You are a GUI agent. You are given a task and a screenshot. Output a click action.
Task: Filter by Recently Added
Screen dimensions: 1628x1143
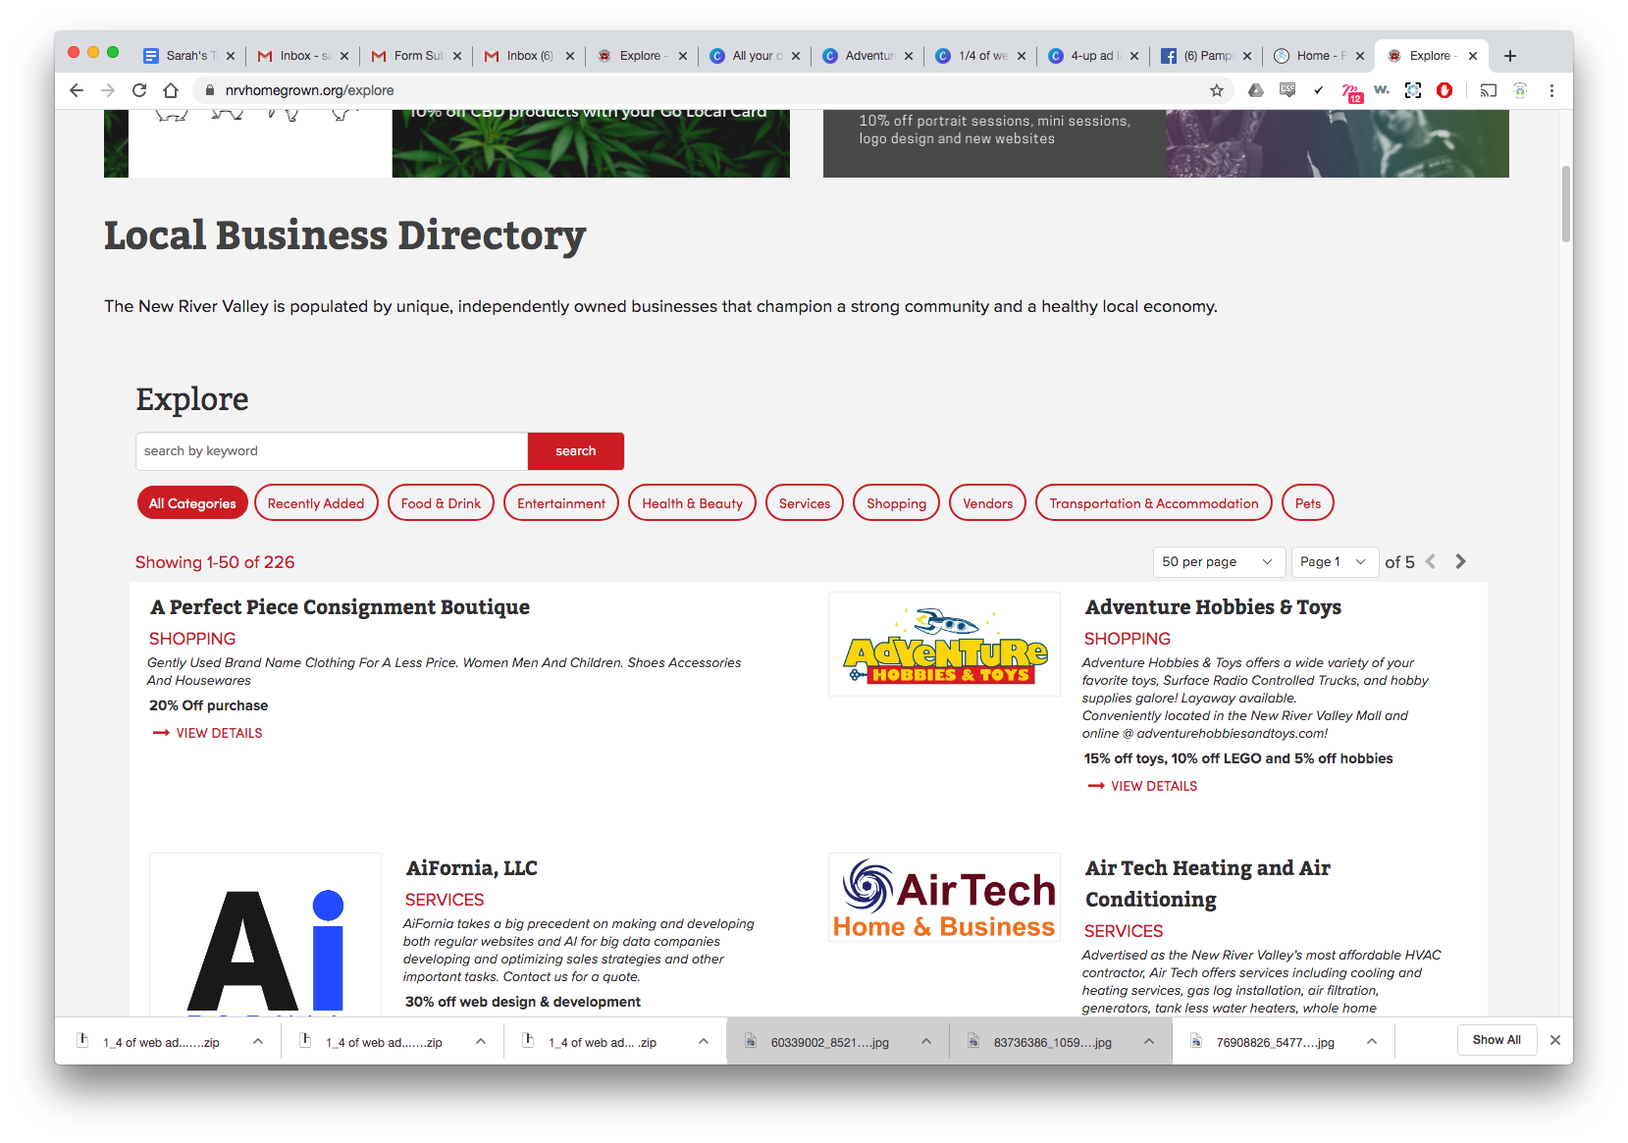316,503
